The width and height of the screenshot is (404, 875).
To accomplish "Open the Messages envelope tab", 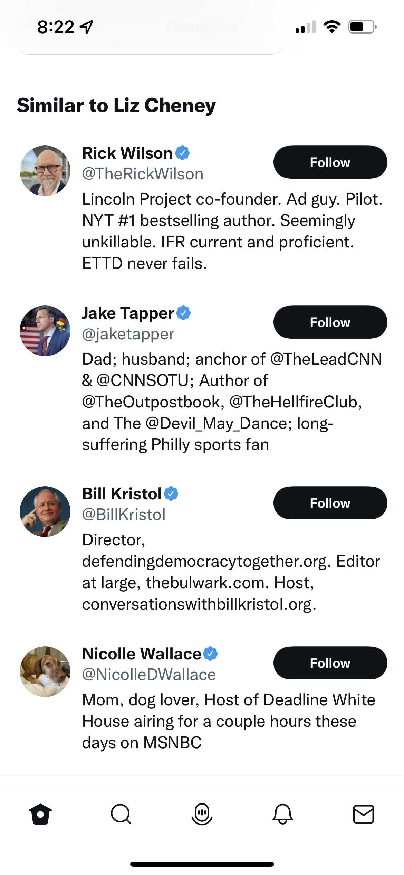I will click(364, 814).
